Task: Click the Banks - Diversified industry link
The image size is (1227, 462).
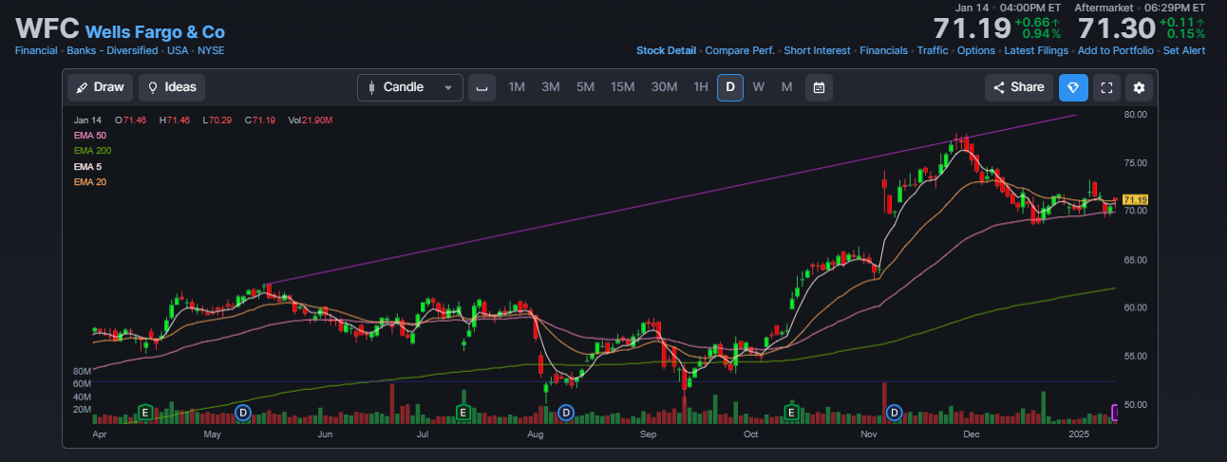Action: click(x=113, y=50)
